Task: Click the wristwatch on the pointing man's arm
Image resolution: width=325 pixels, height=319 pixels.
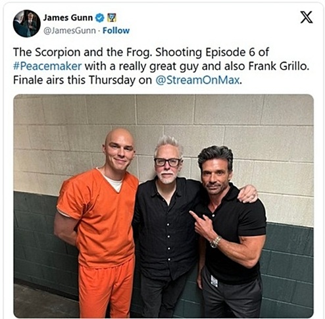Action: [215, 242]
